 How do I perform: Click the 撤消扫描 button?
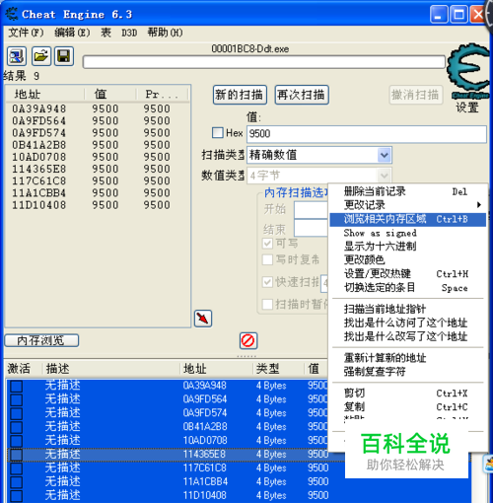click(416, 95)
